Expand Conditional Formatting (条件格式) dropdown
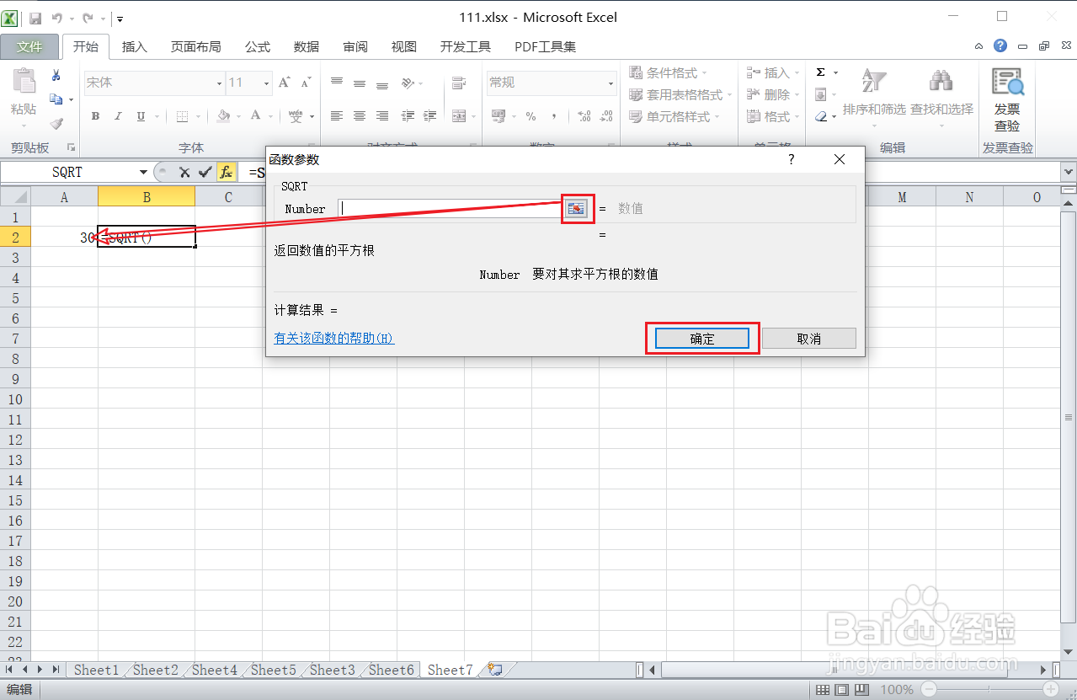This screenshot has height=700, width=1077. point(705,72)
